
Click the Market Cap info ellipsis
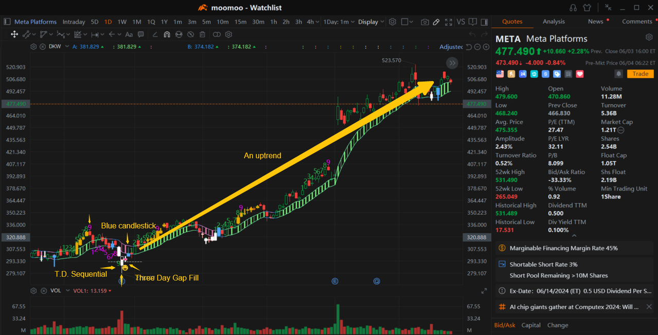621,131
